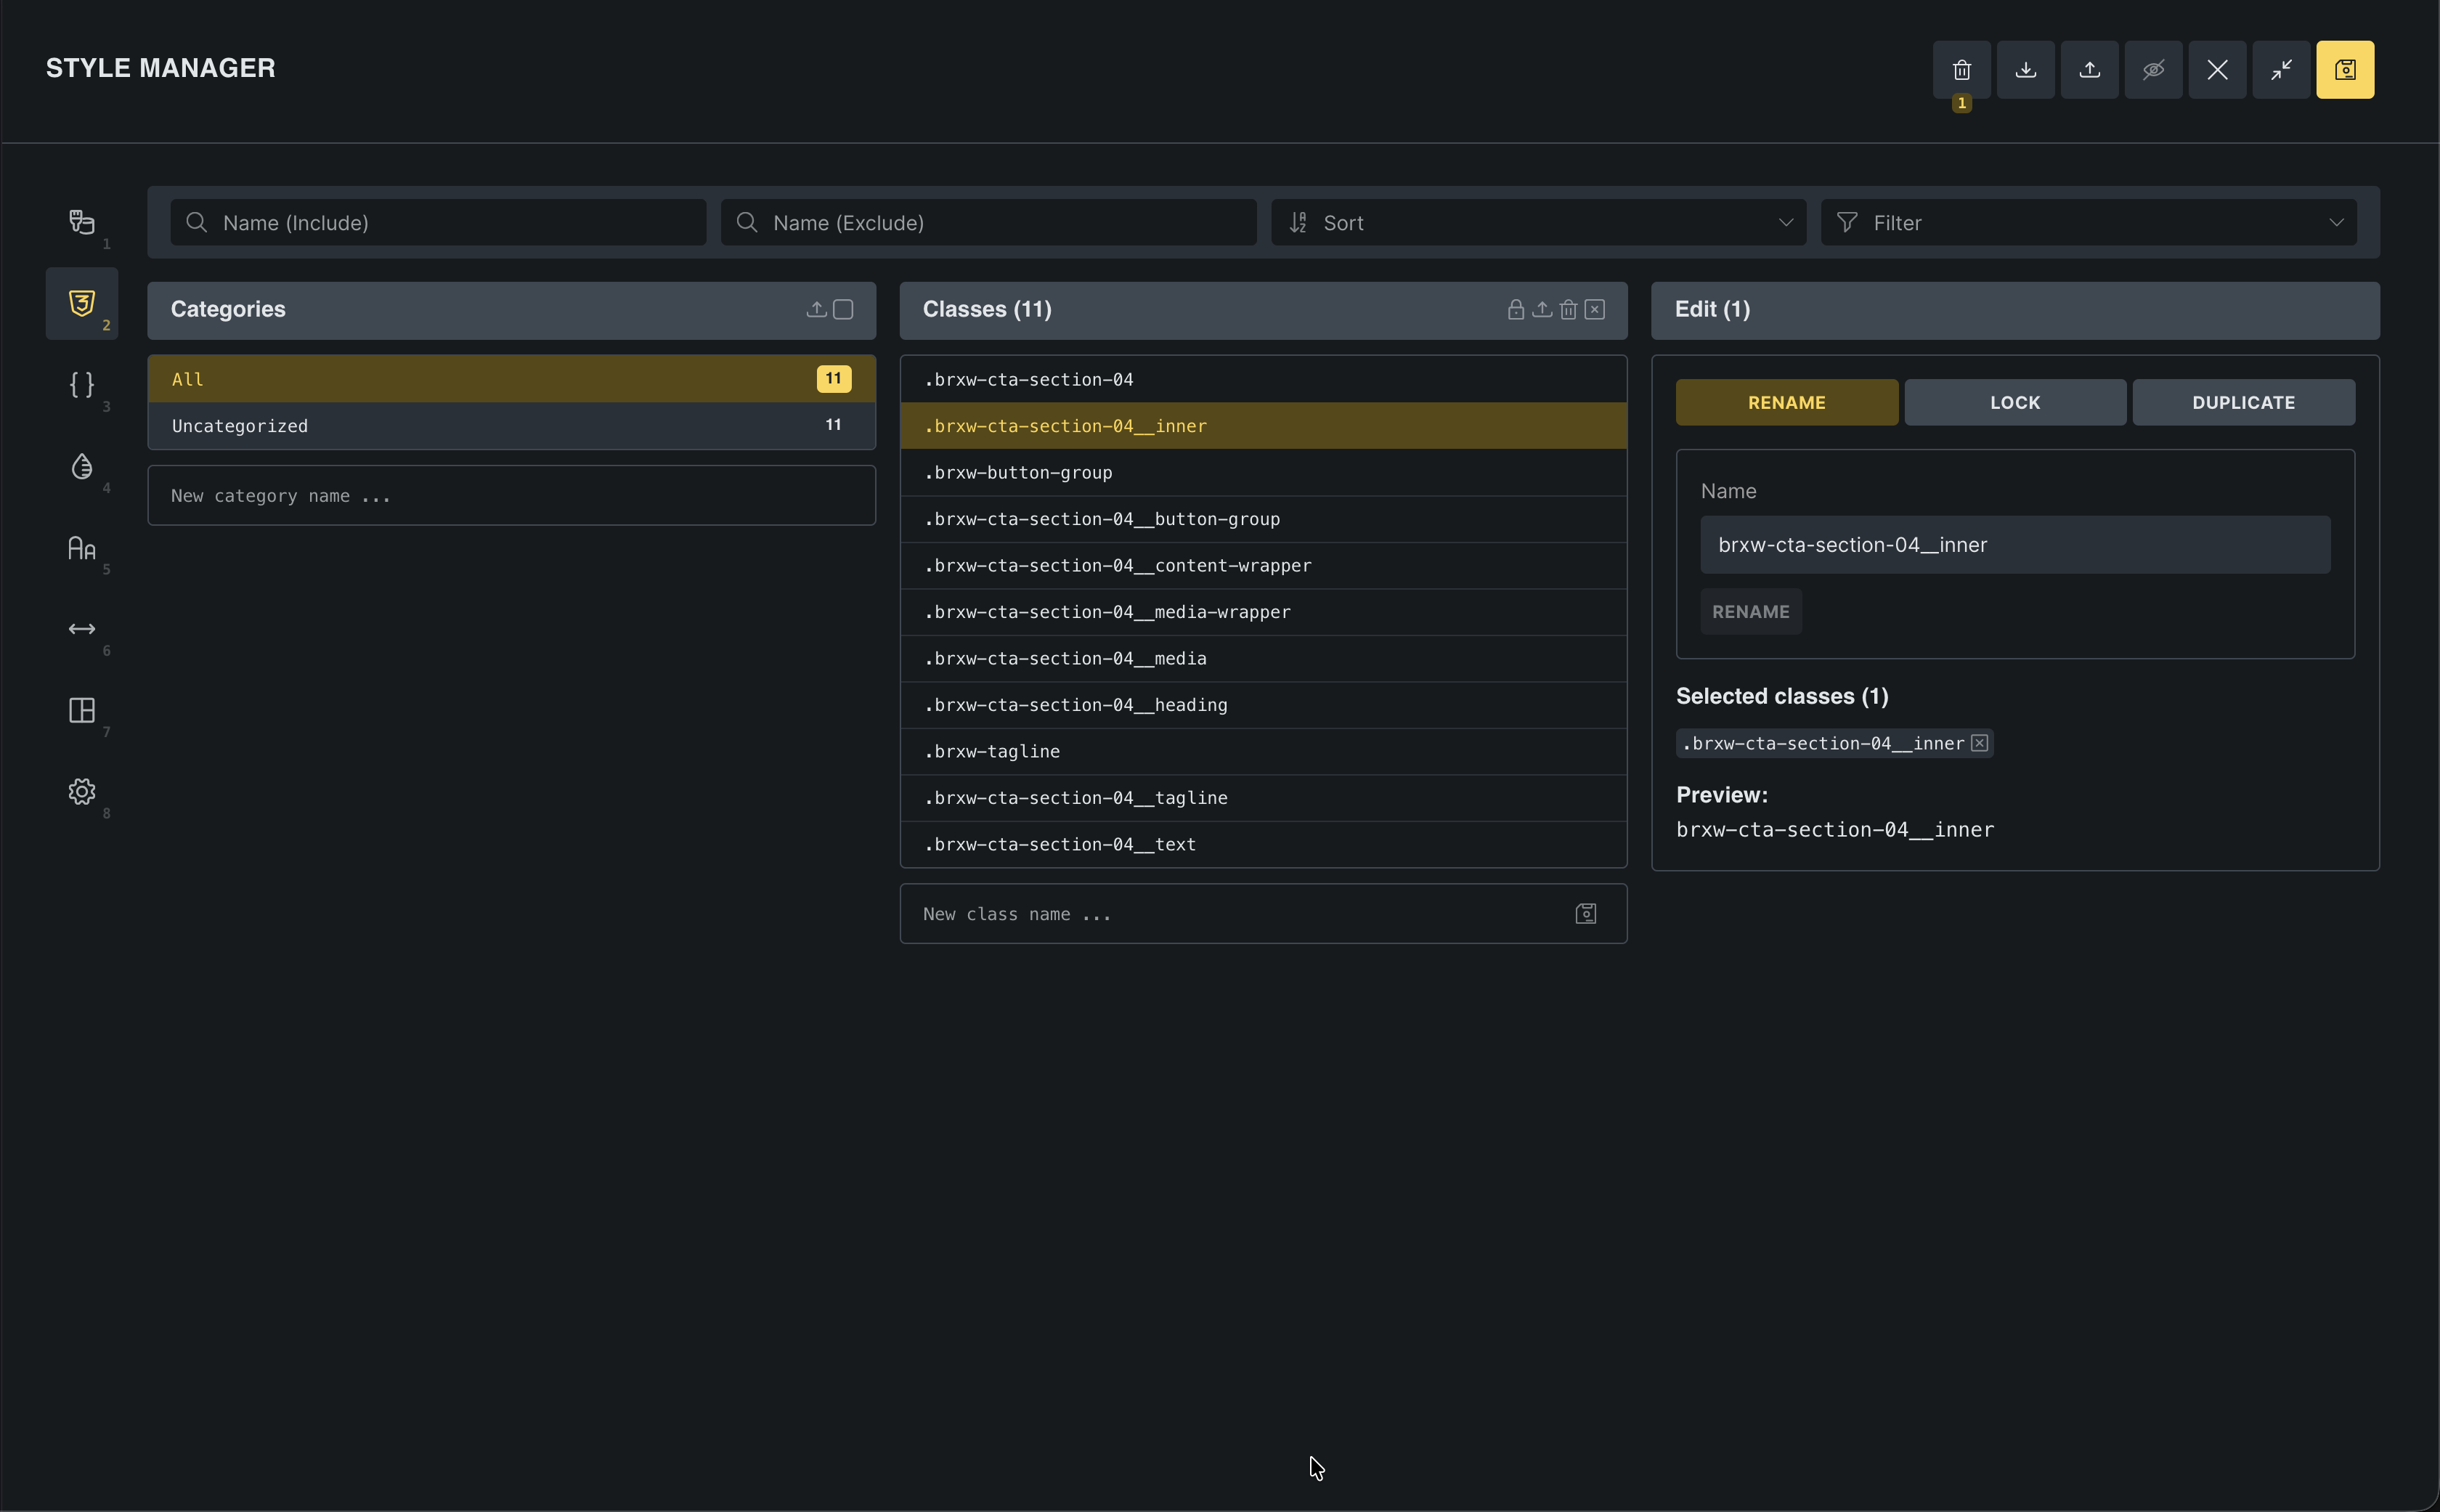Open the color droplet sidebar panel

82,466
